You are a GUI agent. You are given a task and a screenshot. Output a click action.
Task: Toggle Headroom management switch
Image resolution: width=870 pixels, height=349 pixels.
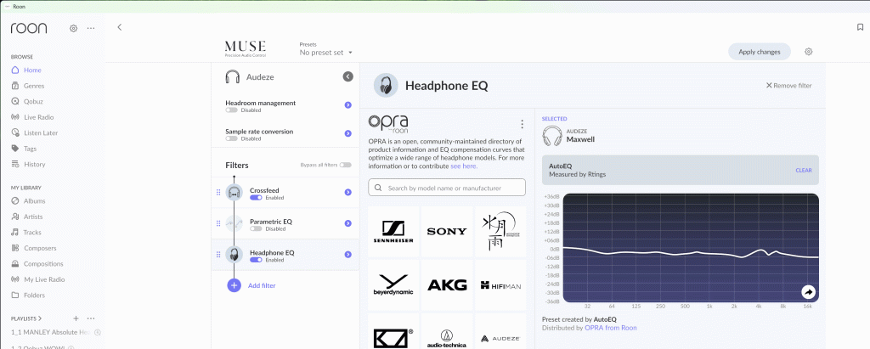(x=231, y=110)
